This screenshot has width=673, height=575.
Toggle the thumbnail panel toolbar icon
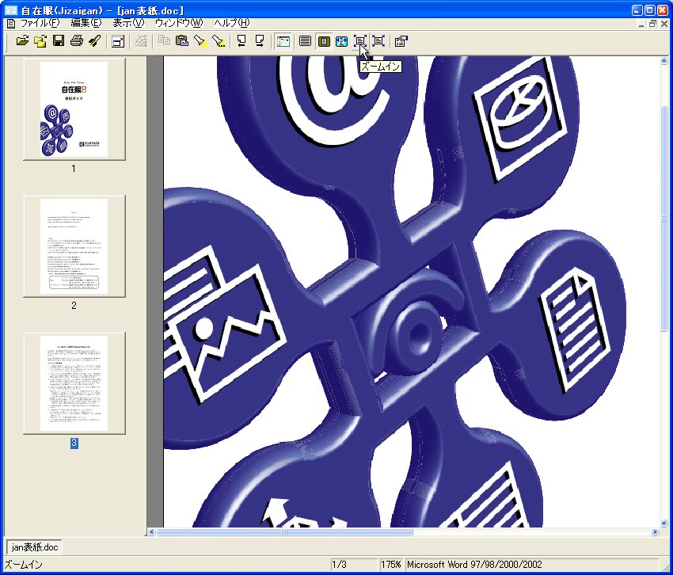(283, 41)
